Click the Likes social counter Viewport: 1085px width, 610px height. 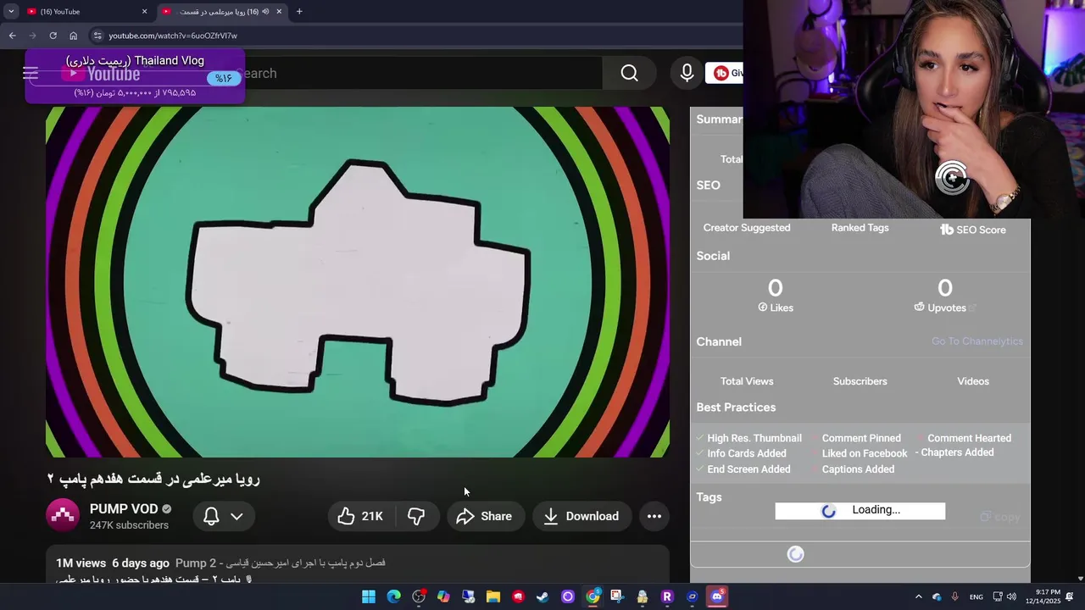776,296
